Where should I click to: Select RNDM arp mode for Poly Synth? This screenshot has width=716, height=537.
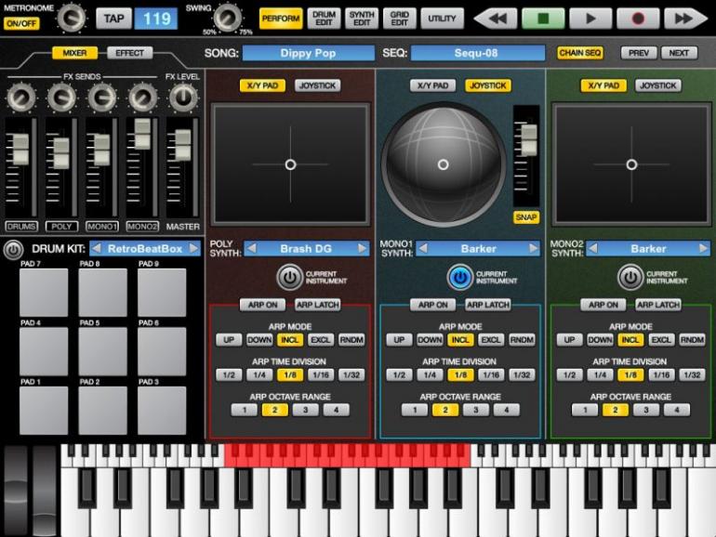coord(351,340)
